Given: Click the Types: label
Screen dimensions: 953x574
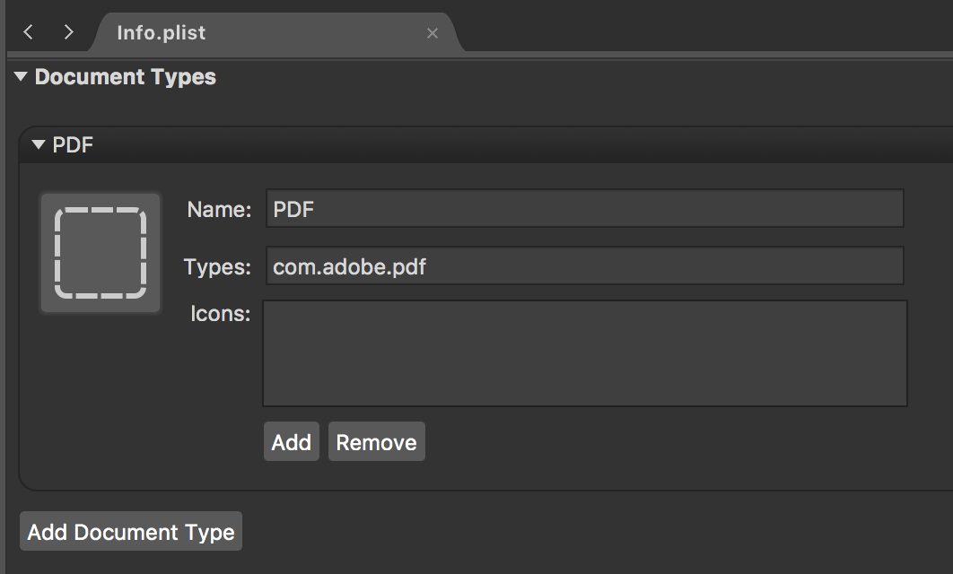Looking at the screenshot, I should (x=217, y=267).
